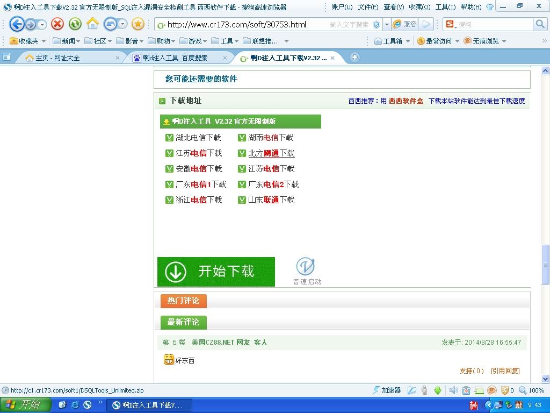Click 湖北电信下载 link
The height and width of the screenshot is (413, 550).
[x=198, y=138]
